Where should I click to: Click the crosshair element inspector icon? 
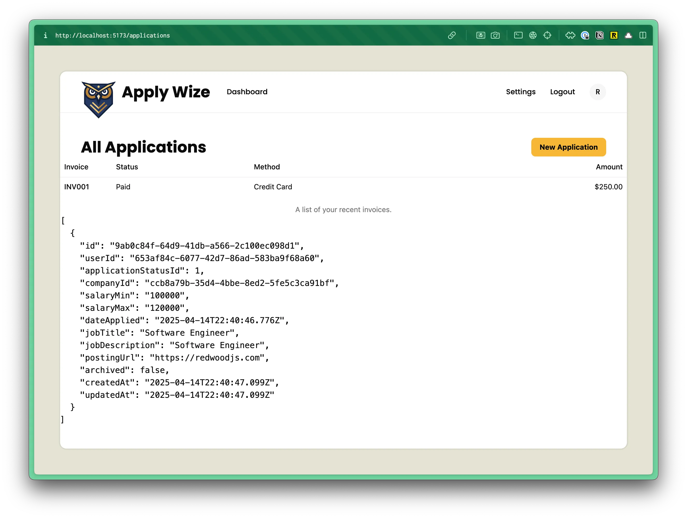point(547,35)
